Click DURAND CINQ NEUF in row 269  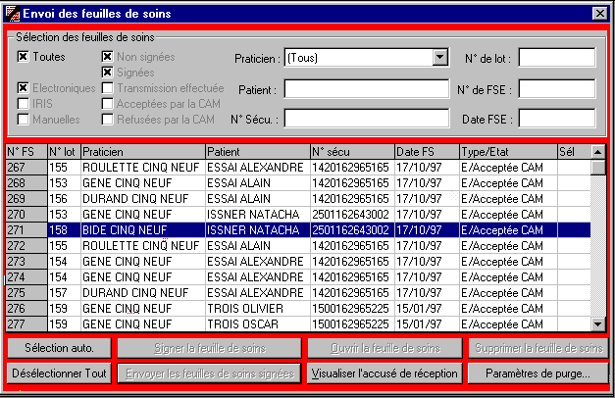(143, 199)
